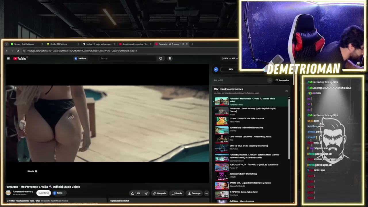
Task: Play RONCHAS V1OL1N - PIURANO 27
Action: 250,167
